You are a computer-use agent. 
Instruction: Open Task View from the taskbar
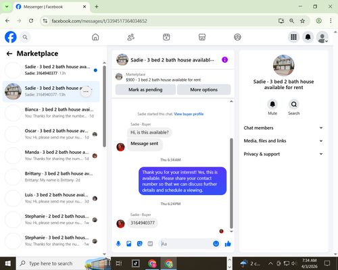(x=119, y=263)
